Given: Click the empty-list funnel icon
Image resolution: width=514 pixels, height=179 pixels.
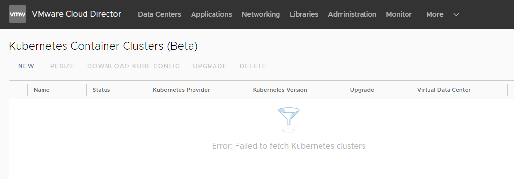Looking at the screenshot, I should click(x=288, y=120).
